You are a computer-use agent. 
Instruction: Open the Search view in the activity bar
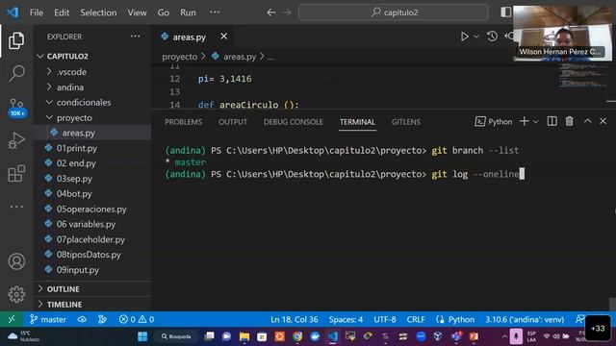click(x=16, y=73)
